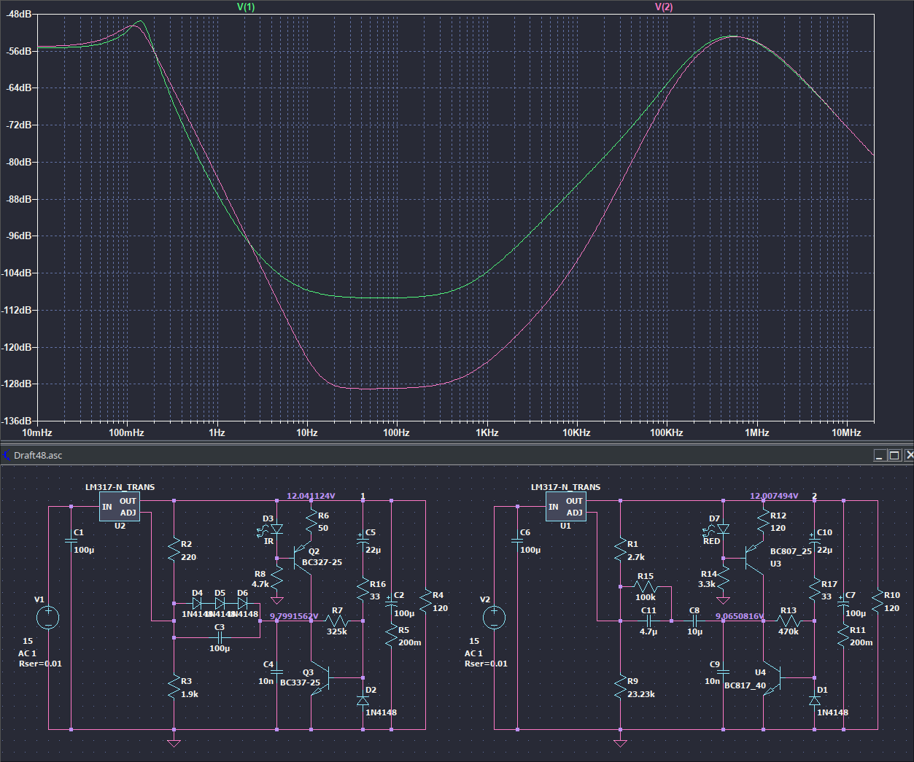
Task: Click LM317-N_TRANS label above U1
Action: 566,487
